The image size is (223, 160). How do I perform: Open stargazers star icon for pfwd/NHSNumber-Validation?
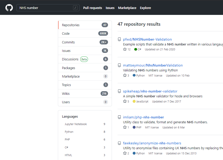tap(125, 49)
